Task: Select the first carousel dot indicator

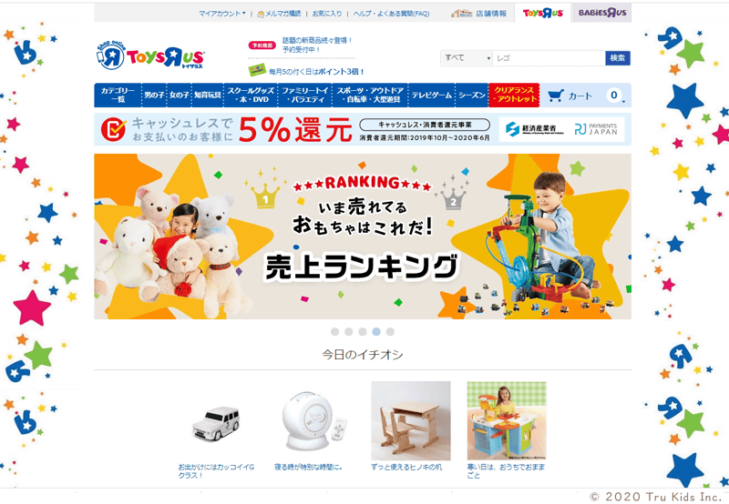Action: [334, 331]
